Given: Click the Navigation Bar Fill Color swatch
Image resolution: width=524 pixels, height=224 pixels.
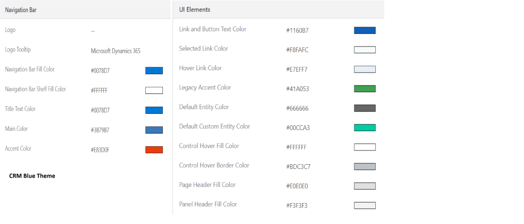Looking at the screenshot, I should click(x=154, y=71).
